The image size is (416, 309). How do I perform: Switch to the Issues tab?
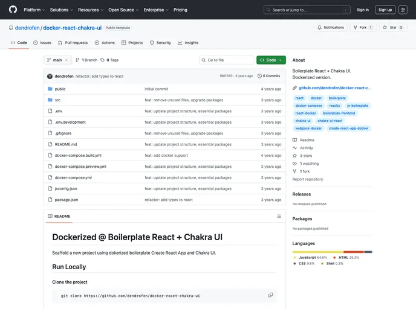[x=42, y=43]
